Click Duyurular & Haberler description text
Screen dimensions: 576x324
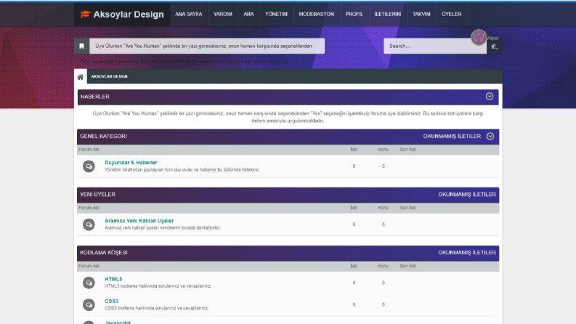click(182, 170)
